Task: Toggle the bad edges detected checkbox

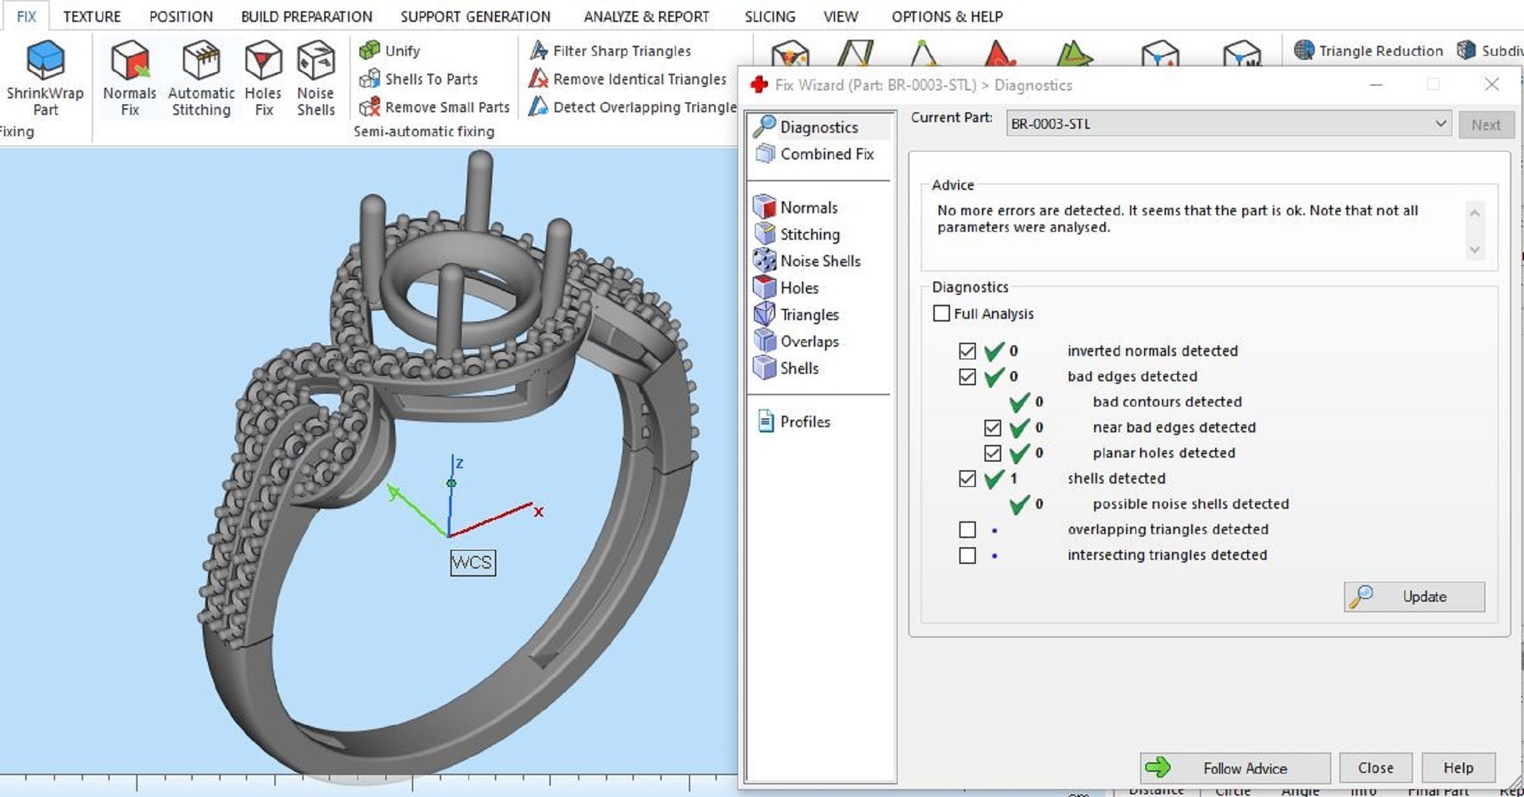Action: tap(967, 377)
